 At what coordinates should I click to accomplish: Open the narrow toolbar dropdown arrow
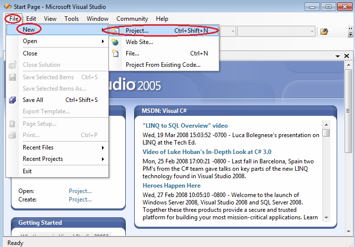(233, 31)
